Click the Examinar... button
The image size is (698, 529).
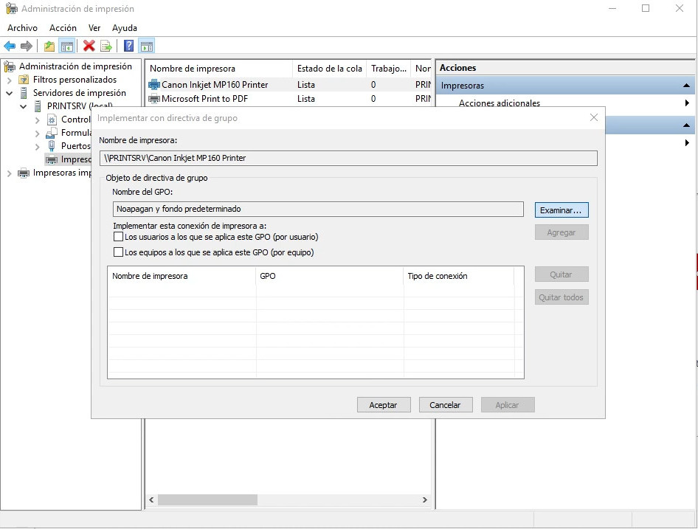pyautogui.click(x=561, y=210)
